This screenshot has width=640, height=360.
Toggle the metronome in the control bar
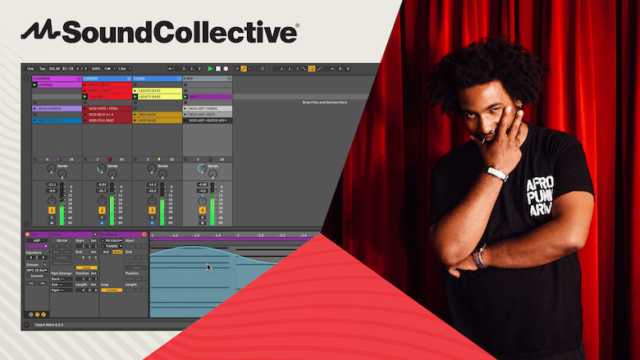tap(107, 69)
